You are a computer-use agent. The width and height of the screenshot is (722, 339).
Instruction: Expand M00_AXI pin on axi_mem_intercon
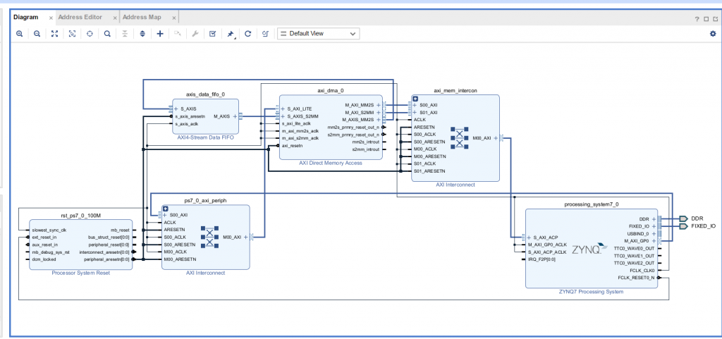click(x=496, y=138)
